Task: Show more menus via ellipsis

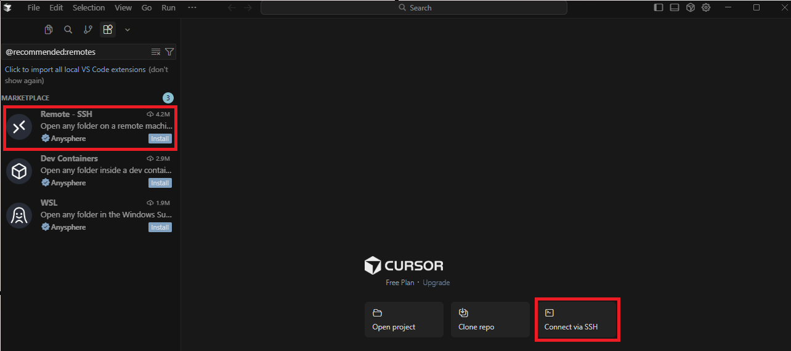Action: click(x=192, y=8)
